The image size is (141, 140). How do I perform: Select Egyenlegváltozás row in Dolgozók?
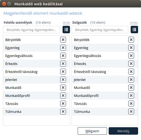coord(105,56)
